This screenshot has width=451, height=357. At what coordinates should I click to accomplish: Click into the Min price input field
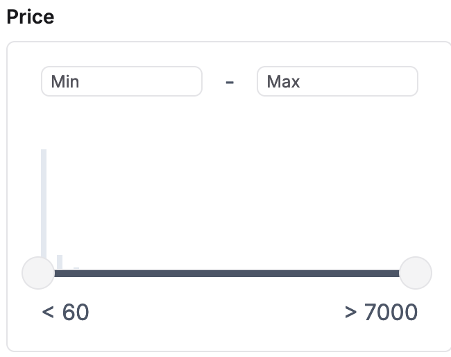pyautogui.click(x=121, y=81)
